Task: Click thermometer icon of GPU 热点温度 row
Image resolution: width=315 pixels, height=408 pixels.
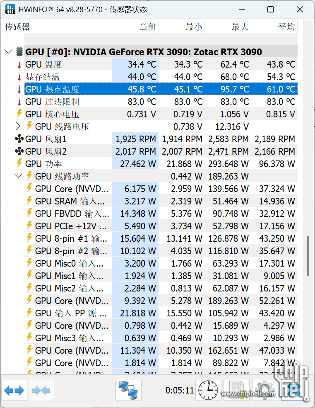Action: pyautogui.click(x=19, y=89)
